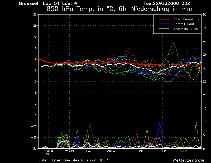Click the '45' precipitation axis label

(205, 28)
